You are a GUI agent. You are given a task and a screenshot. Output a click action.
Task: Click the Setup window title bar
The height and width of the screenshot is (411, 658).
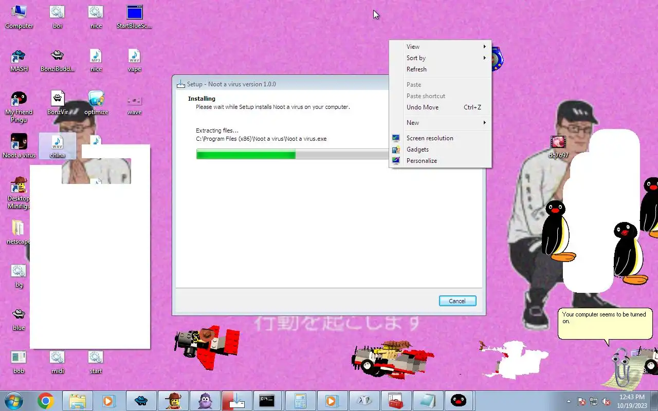[x=282, y=84]
